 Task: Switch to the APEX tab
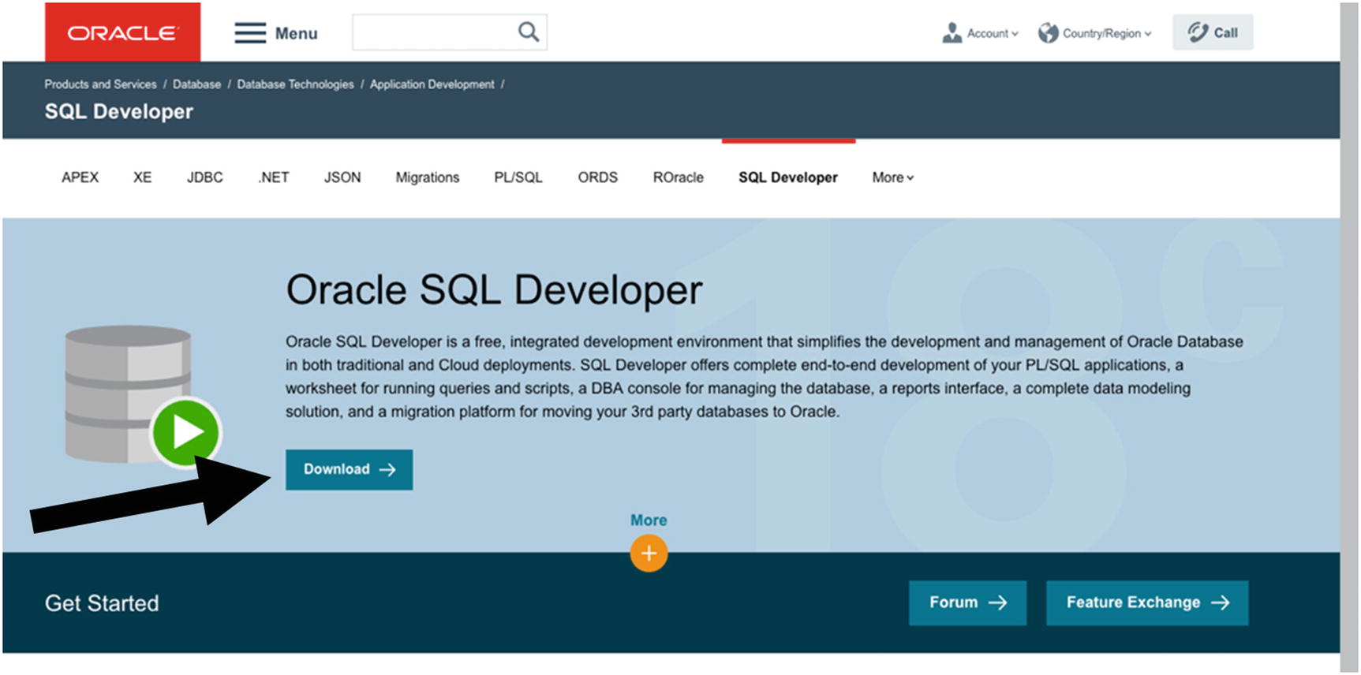click(x=80, y=177)
